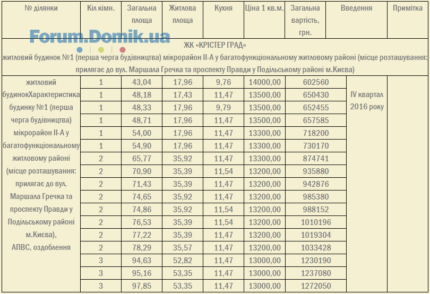Select total cost cell 874741

316,159
